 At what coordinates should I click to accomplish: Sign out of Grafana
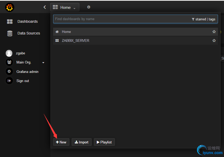[x=23, y=81]
